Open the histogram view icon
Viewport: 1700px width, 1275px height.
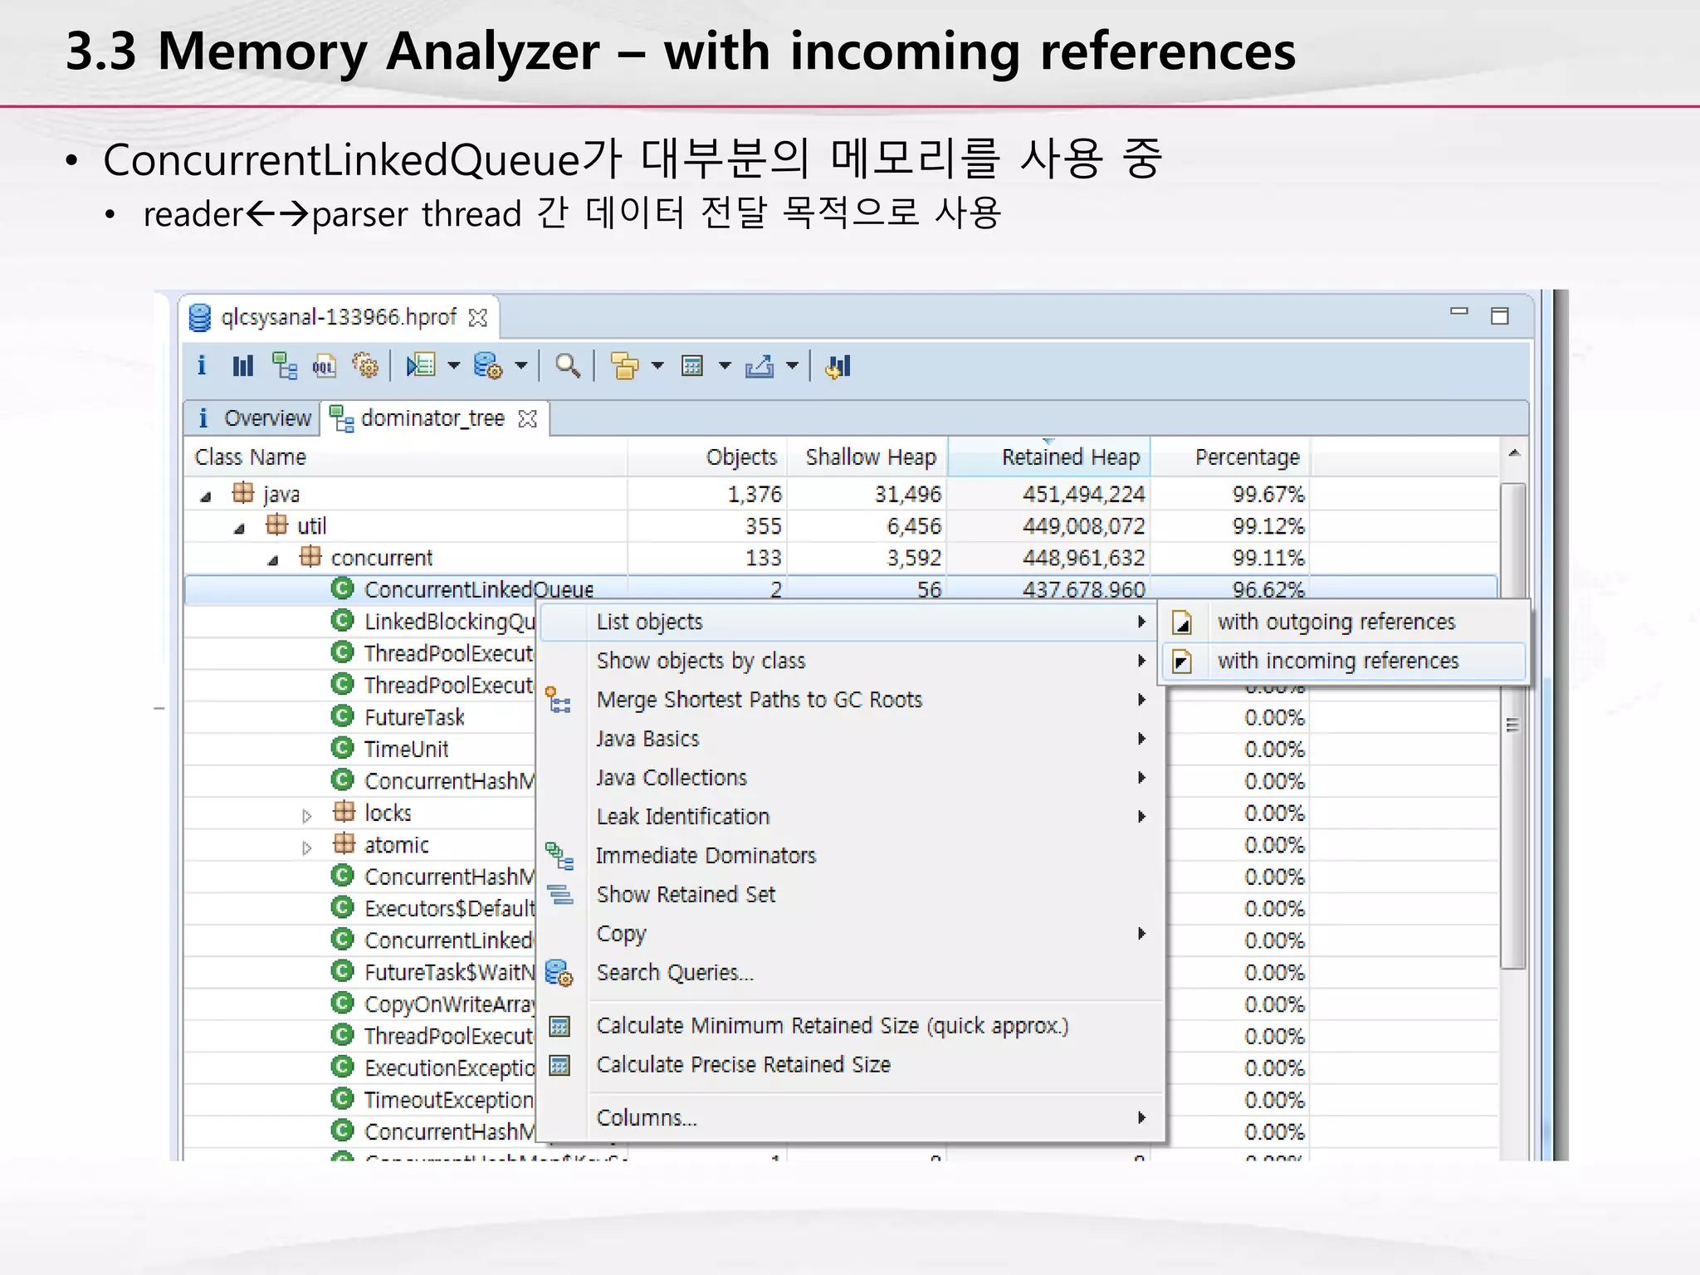[x=242, y=365]
